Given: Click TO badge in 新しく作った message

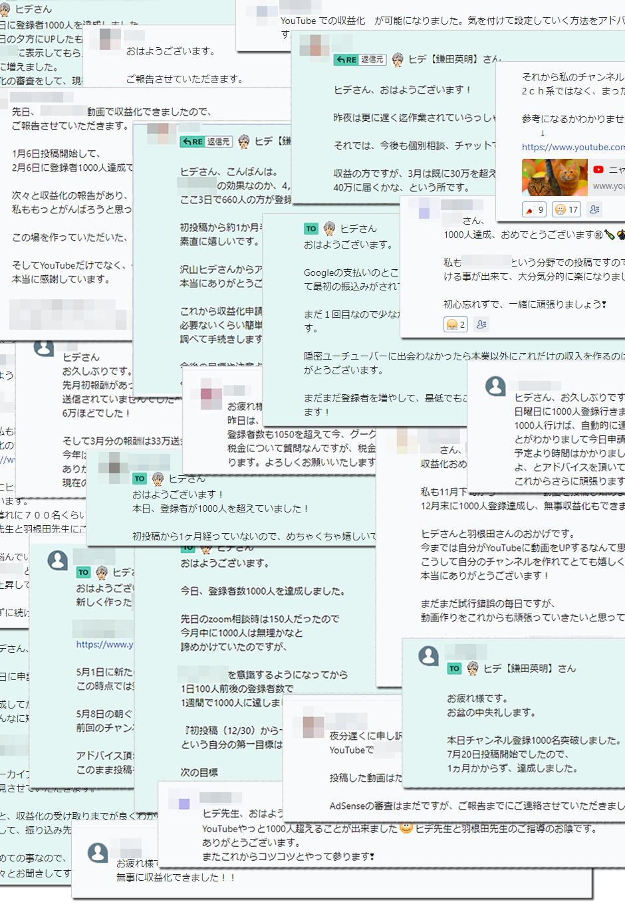Looking at the screenshot, I should point(83,572).
